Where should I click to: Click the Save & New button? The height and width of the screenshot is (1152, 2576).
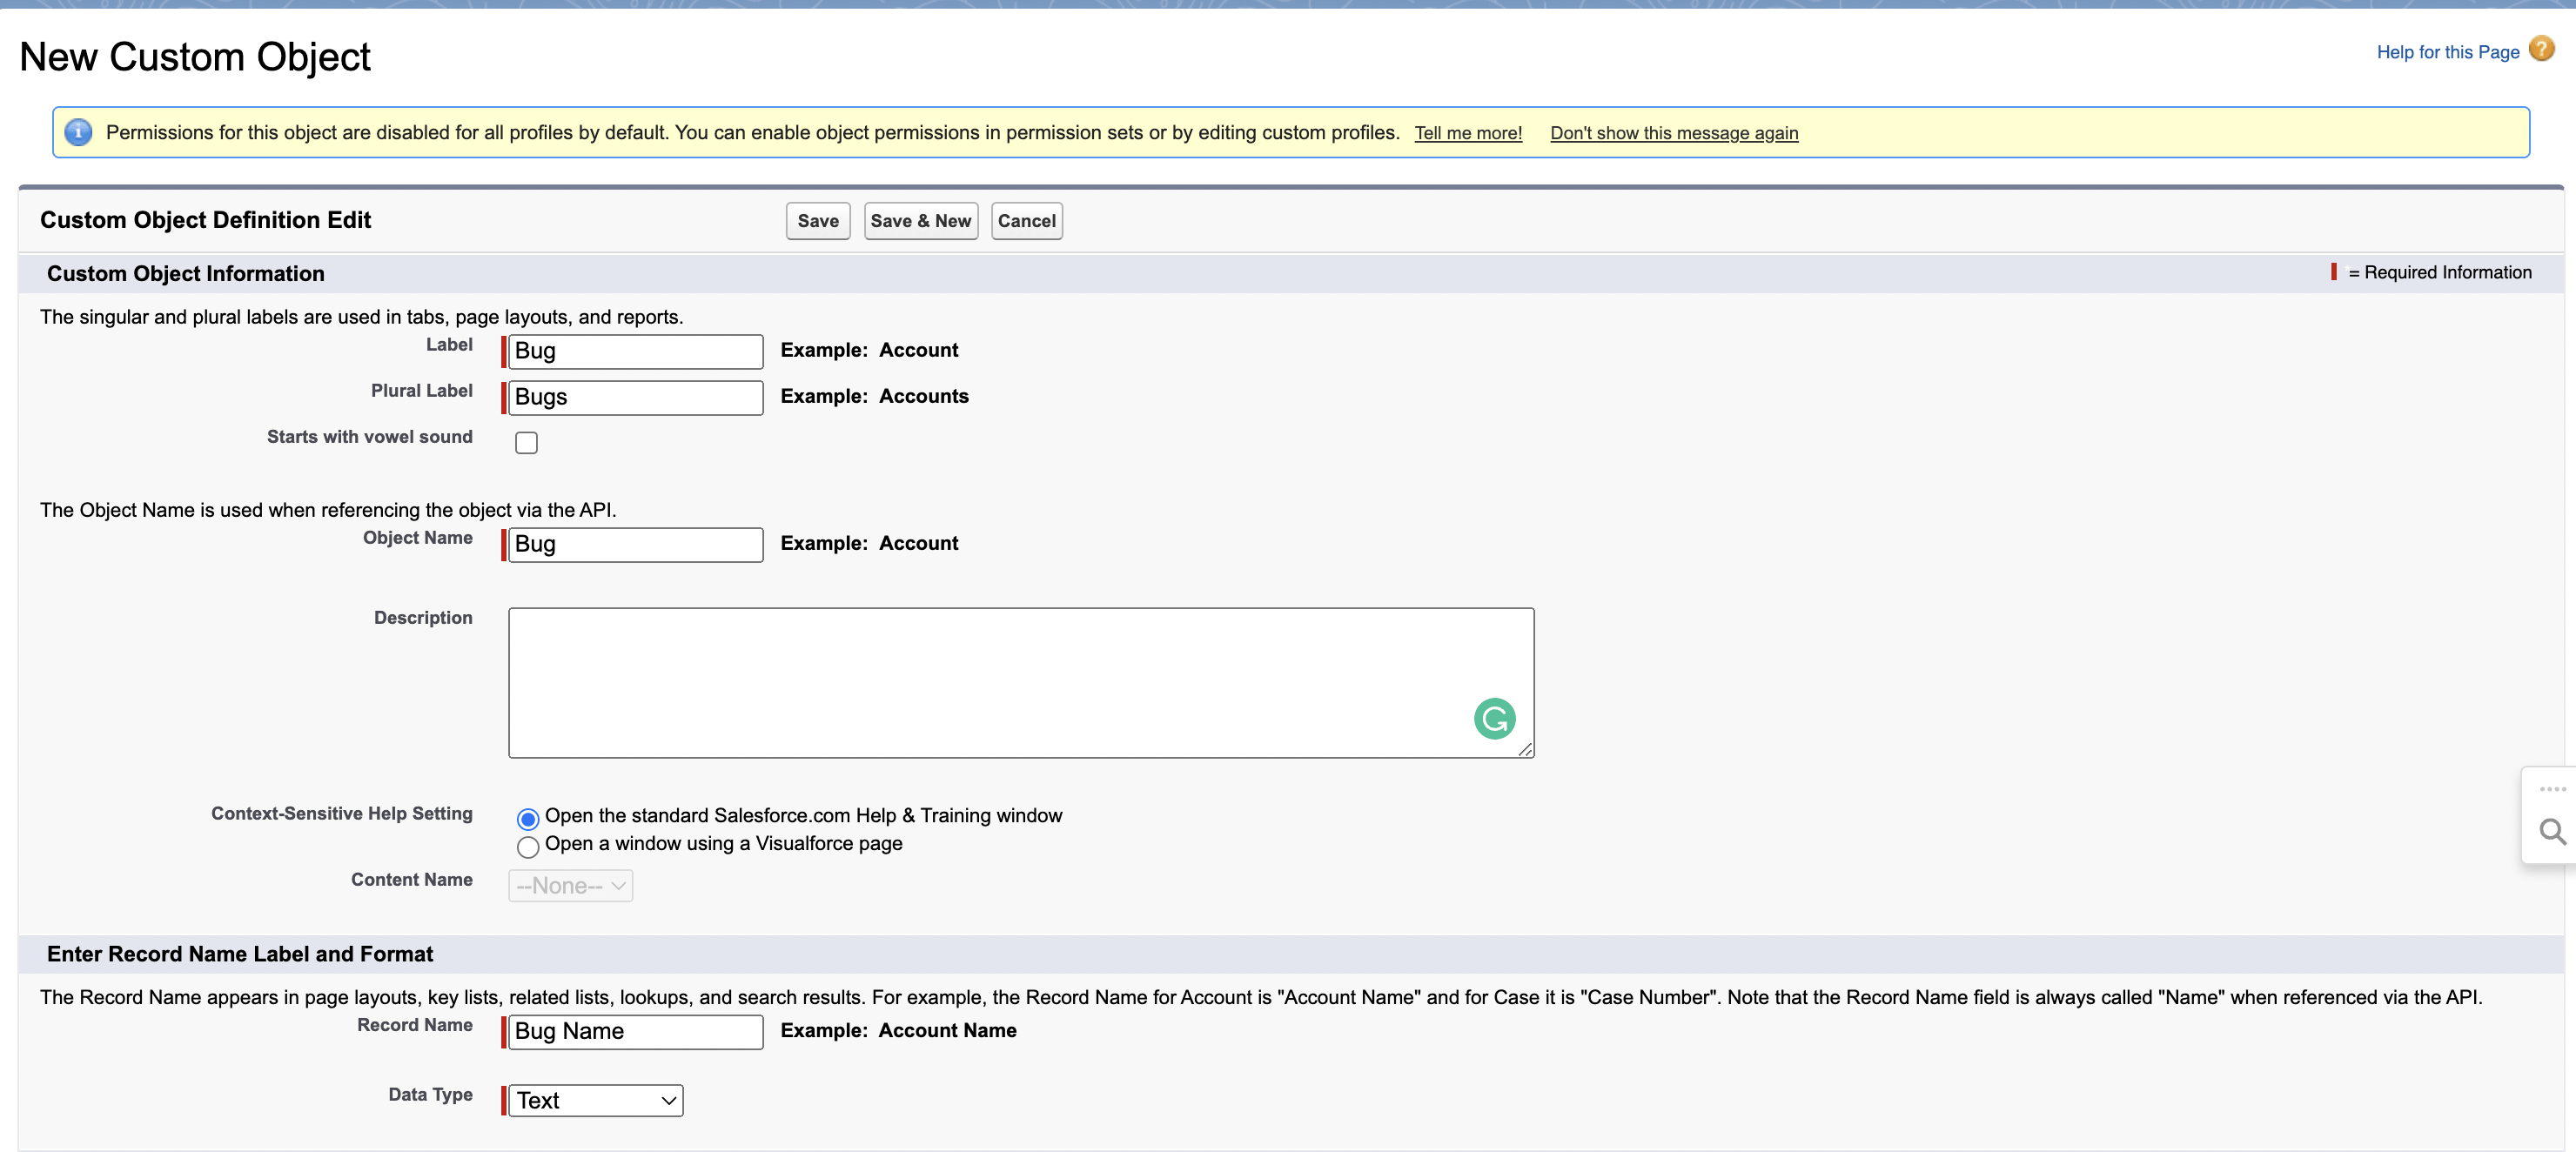coord(920,221)
